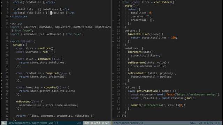223x125 pixels.
Task: Click 'setCredential(state, payload)' mutation
Action: 150,73
